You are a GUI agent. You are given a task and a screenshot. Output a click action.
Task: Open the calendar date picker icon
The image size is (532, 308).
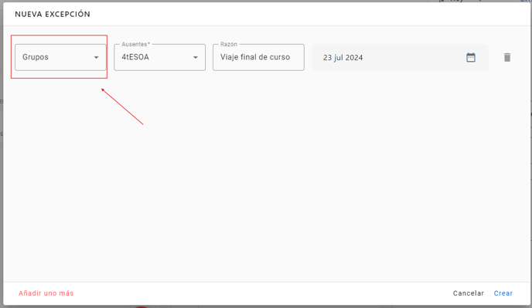point(471,57)
